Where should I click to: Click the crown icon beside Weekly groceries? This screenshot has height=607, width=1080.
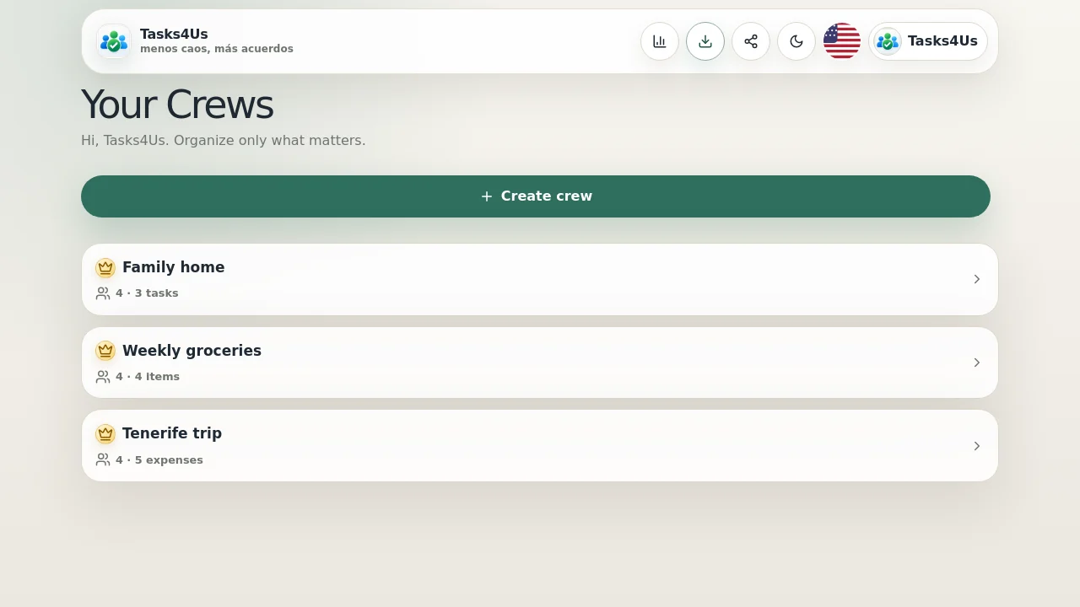point(105,351)
